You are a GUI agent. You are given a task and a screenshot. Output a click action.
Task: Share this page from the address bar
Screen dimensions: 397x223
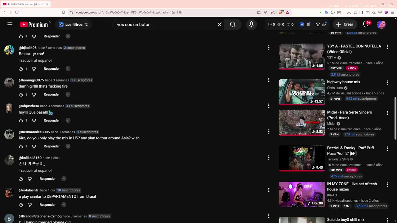[273, 12]
